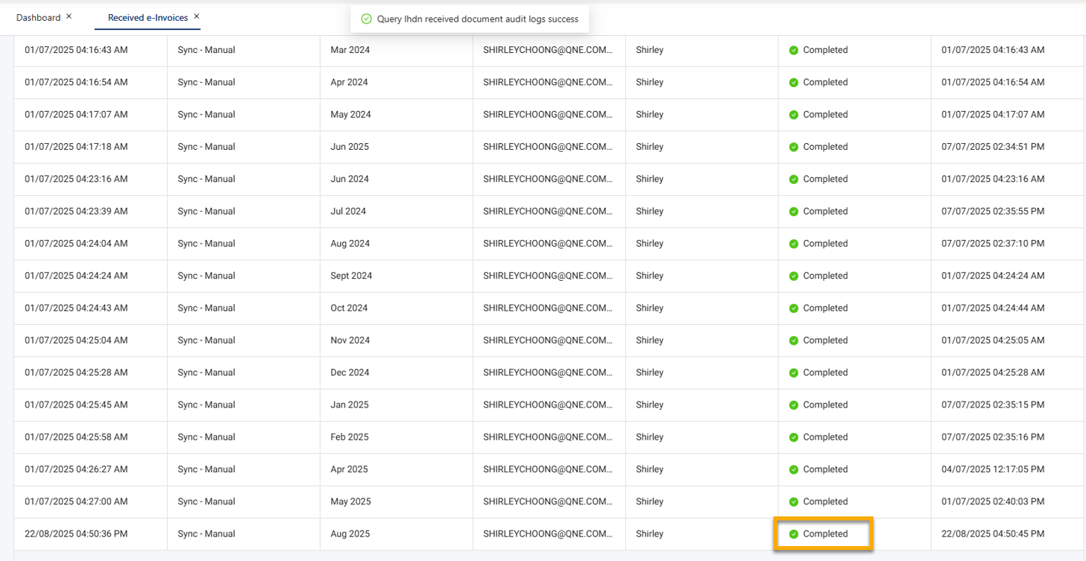Image resolution: width=1086 pixels, height=561 pixels.
Task: Click the 07/07/2025 02:37:10 PM timestamp
Action: point(993,244)
